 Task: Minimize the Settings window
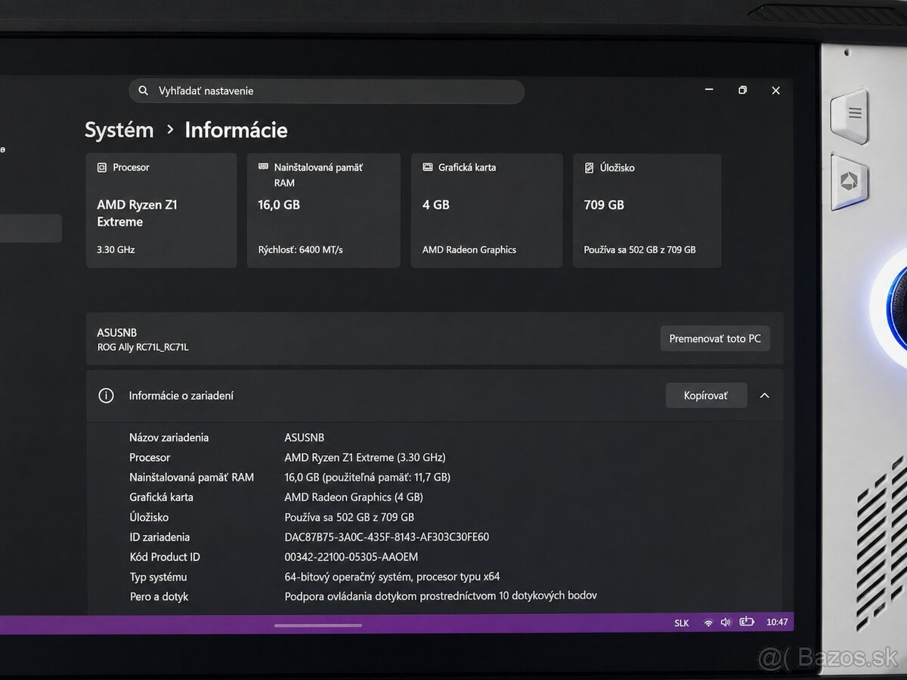(x=709, y=90)
